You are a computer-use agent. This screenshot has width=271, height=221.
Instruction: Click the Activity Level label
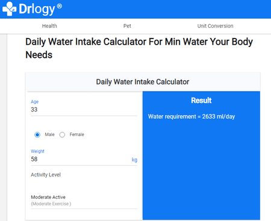click(46, 175)
